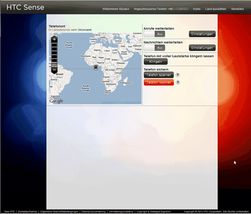Toggle the Nachrichten weiterleiten switch
The height and width of the screenshot is (214, 251).
155,48
